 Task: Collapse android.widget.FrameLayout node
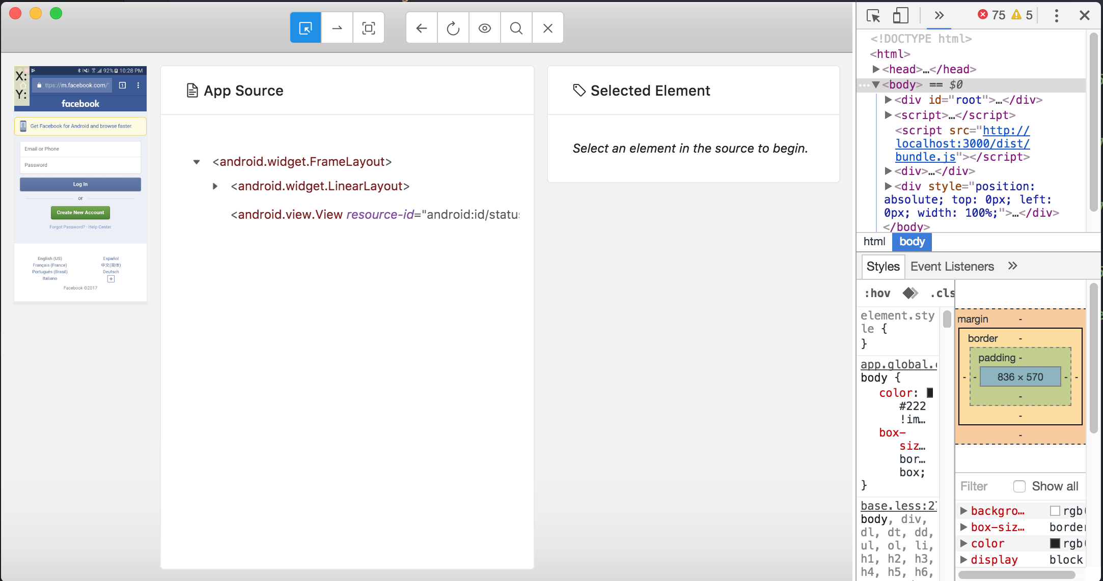(x=197, y=162)
